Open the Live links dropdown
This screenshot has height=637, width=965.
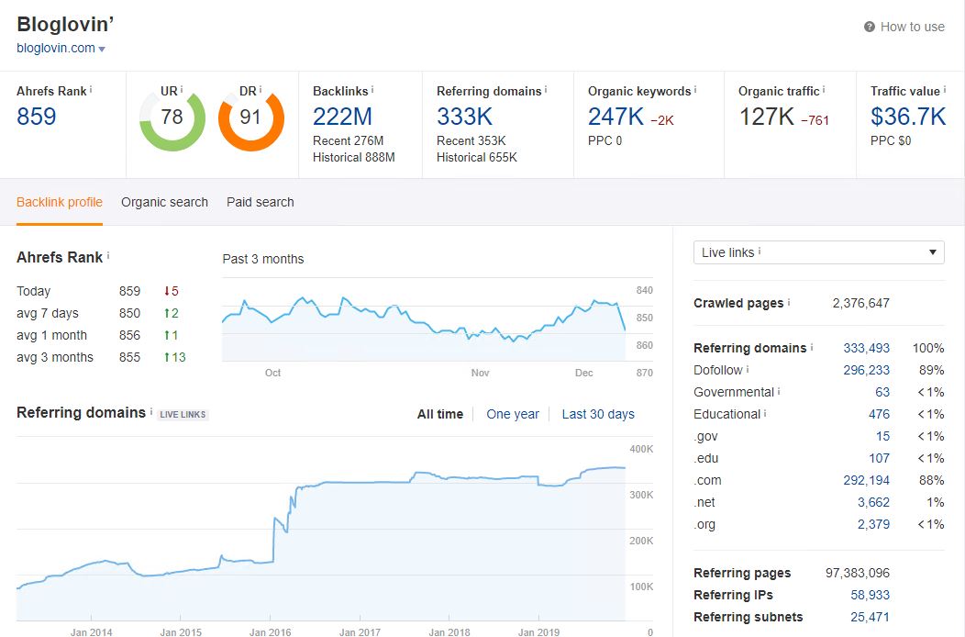pos(818,252)
